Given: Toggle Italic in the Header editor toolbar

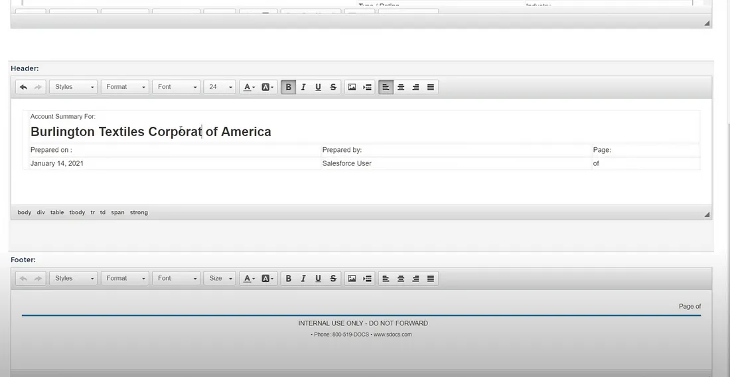Looking at the screenshot, I should tap(303, 87).
